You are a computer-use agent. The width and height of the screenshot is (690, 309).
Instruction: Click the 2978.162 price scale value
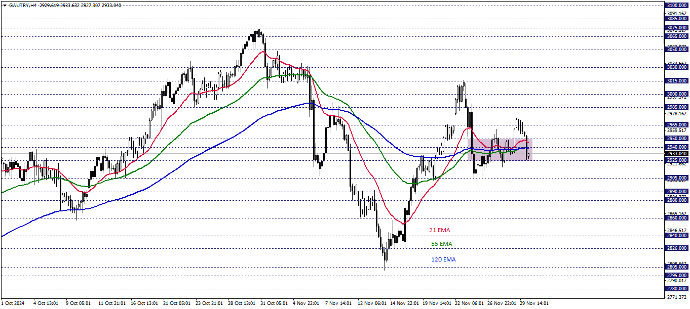pos(677,114)
